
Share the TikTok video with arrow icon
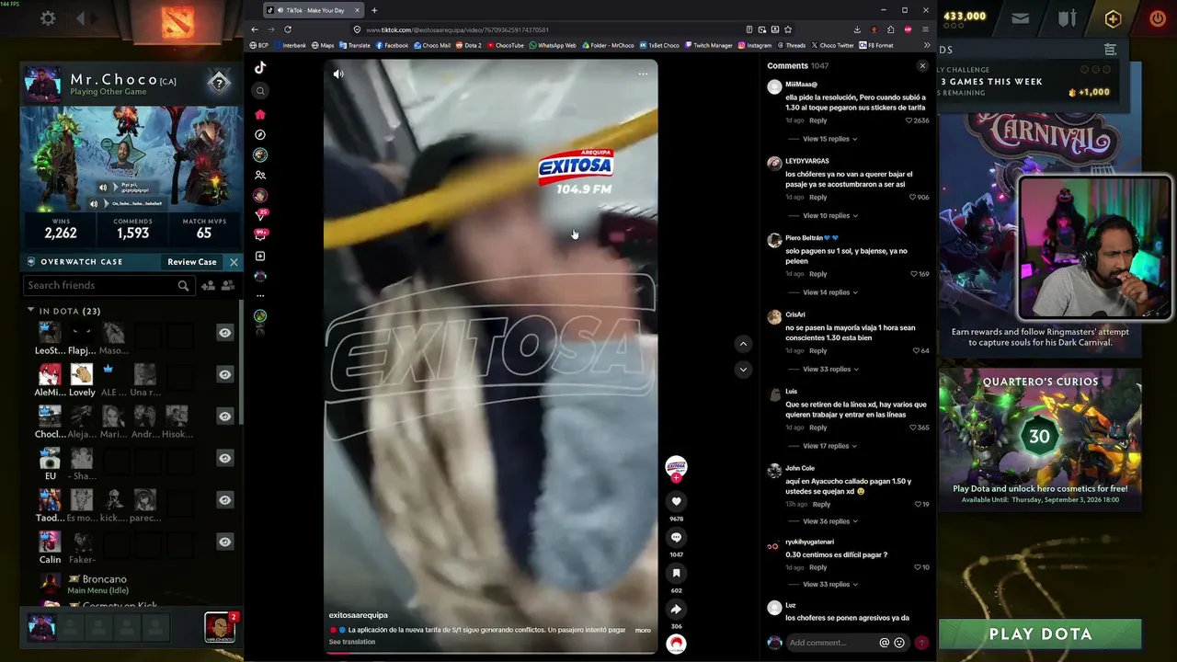(676, 609)
